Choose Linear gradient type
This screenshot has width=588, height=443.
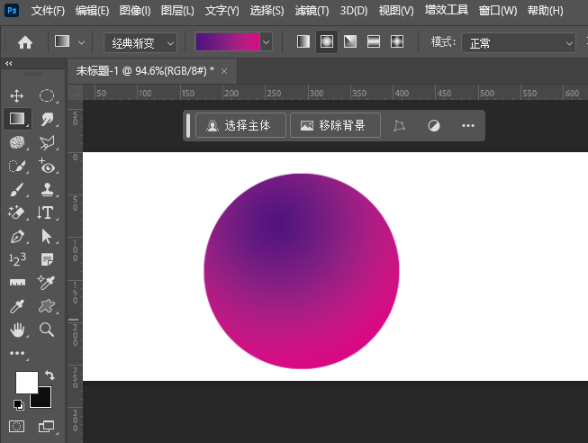coord(303,41)
